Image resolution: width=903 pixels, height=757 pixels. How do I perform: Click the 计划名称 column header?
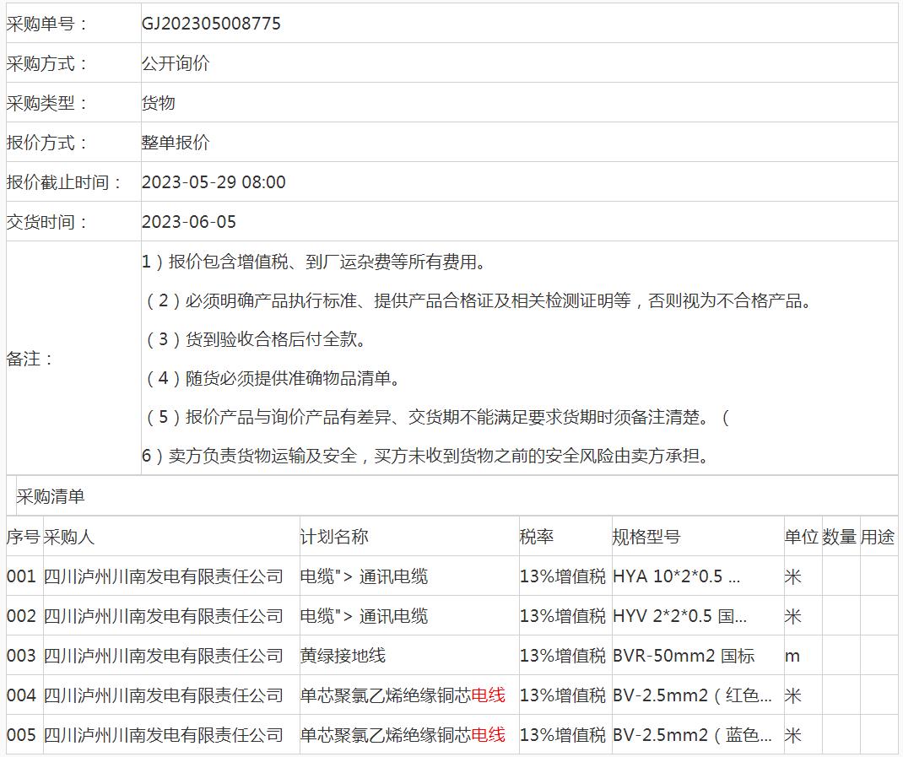click(334, 537)
